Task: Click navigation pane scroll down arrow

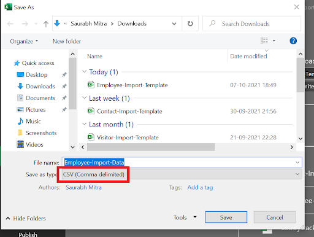Action: coord(72,147)
